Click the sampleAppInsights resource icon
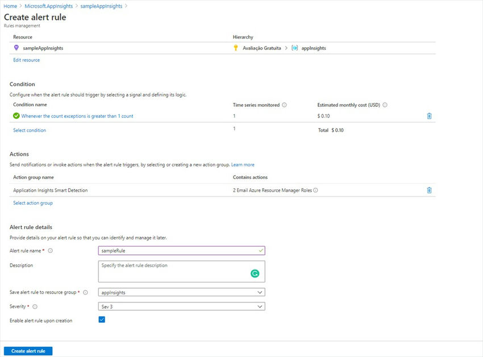The image size is (483, 357). pos(16,48)
